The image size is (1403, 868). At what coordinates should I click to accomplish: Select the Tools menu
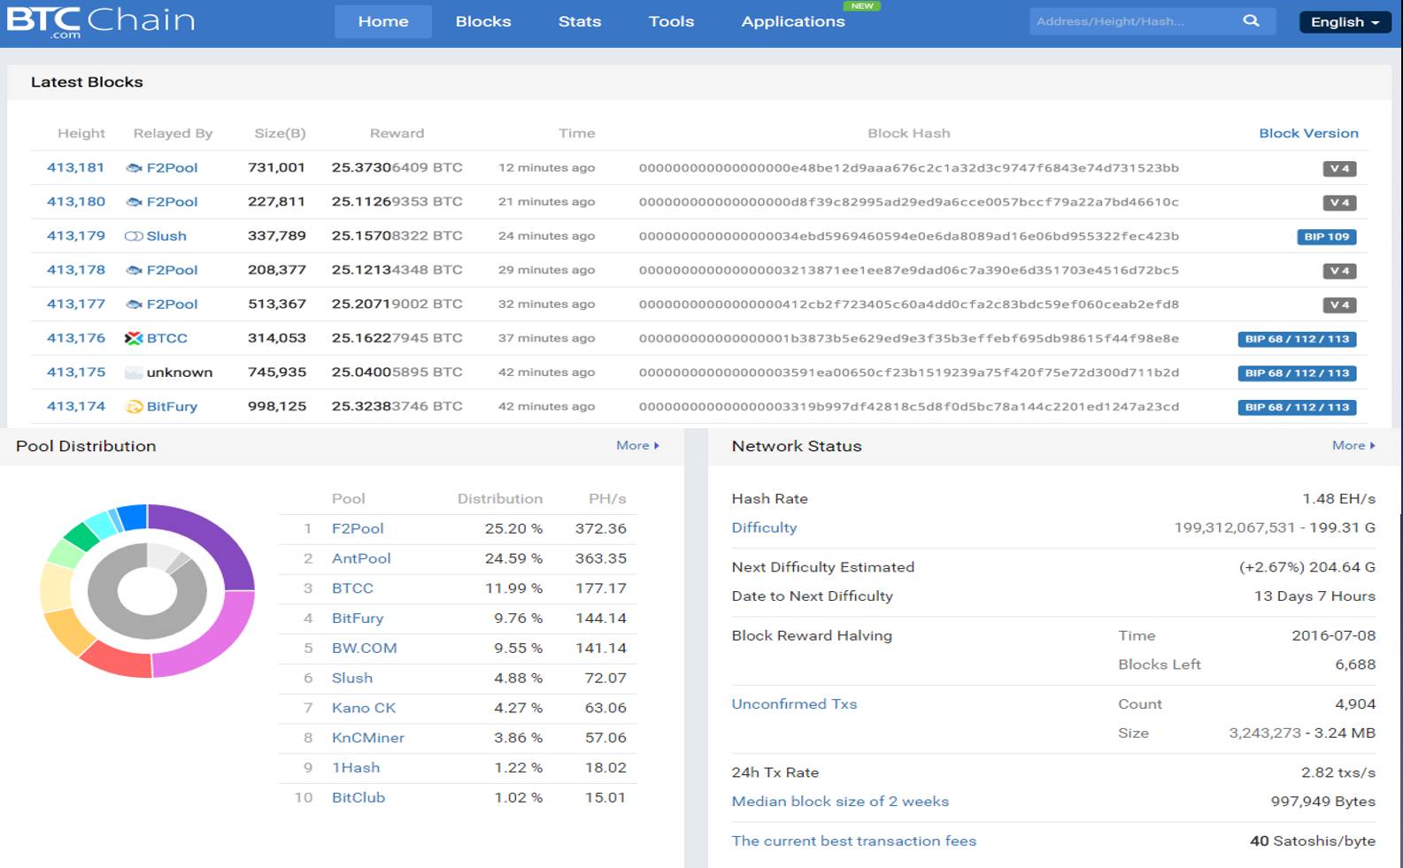671,21
